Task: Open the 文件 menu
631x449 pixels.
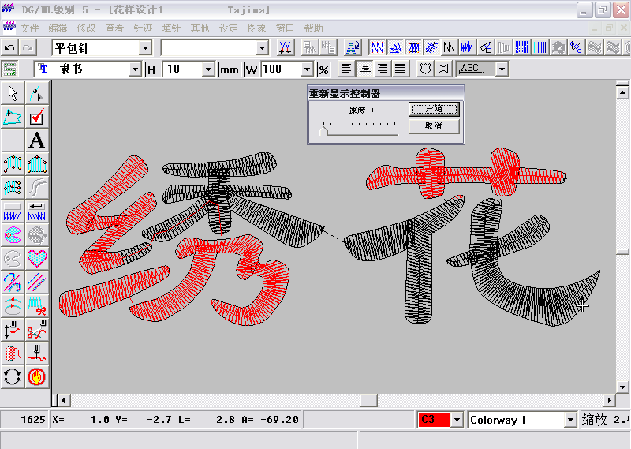Action: [x=30, y=28]
